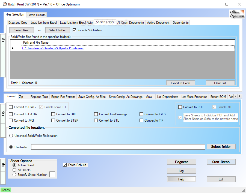
Task: Open the Log
Action: 182,171
